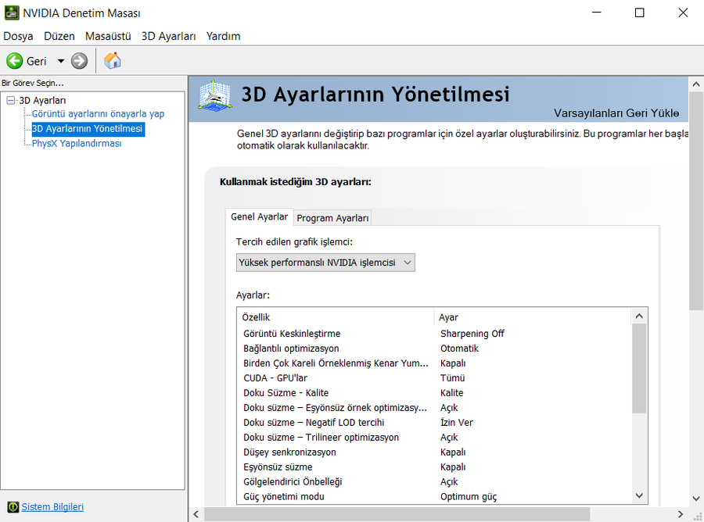Click the 3D Ayarları root tree label

coord(42,101)
